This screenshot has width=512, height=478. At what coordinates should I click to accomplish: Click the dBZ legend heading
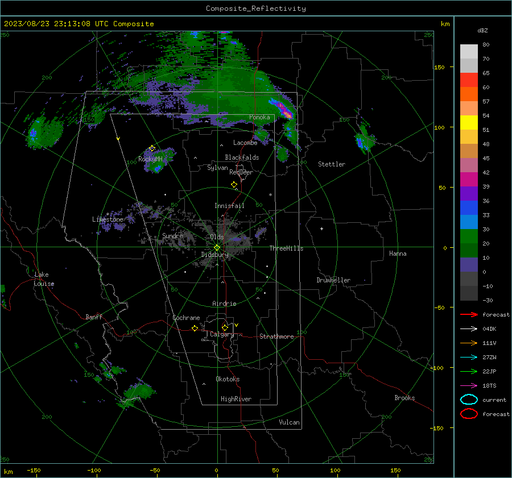(482, 30)
